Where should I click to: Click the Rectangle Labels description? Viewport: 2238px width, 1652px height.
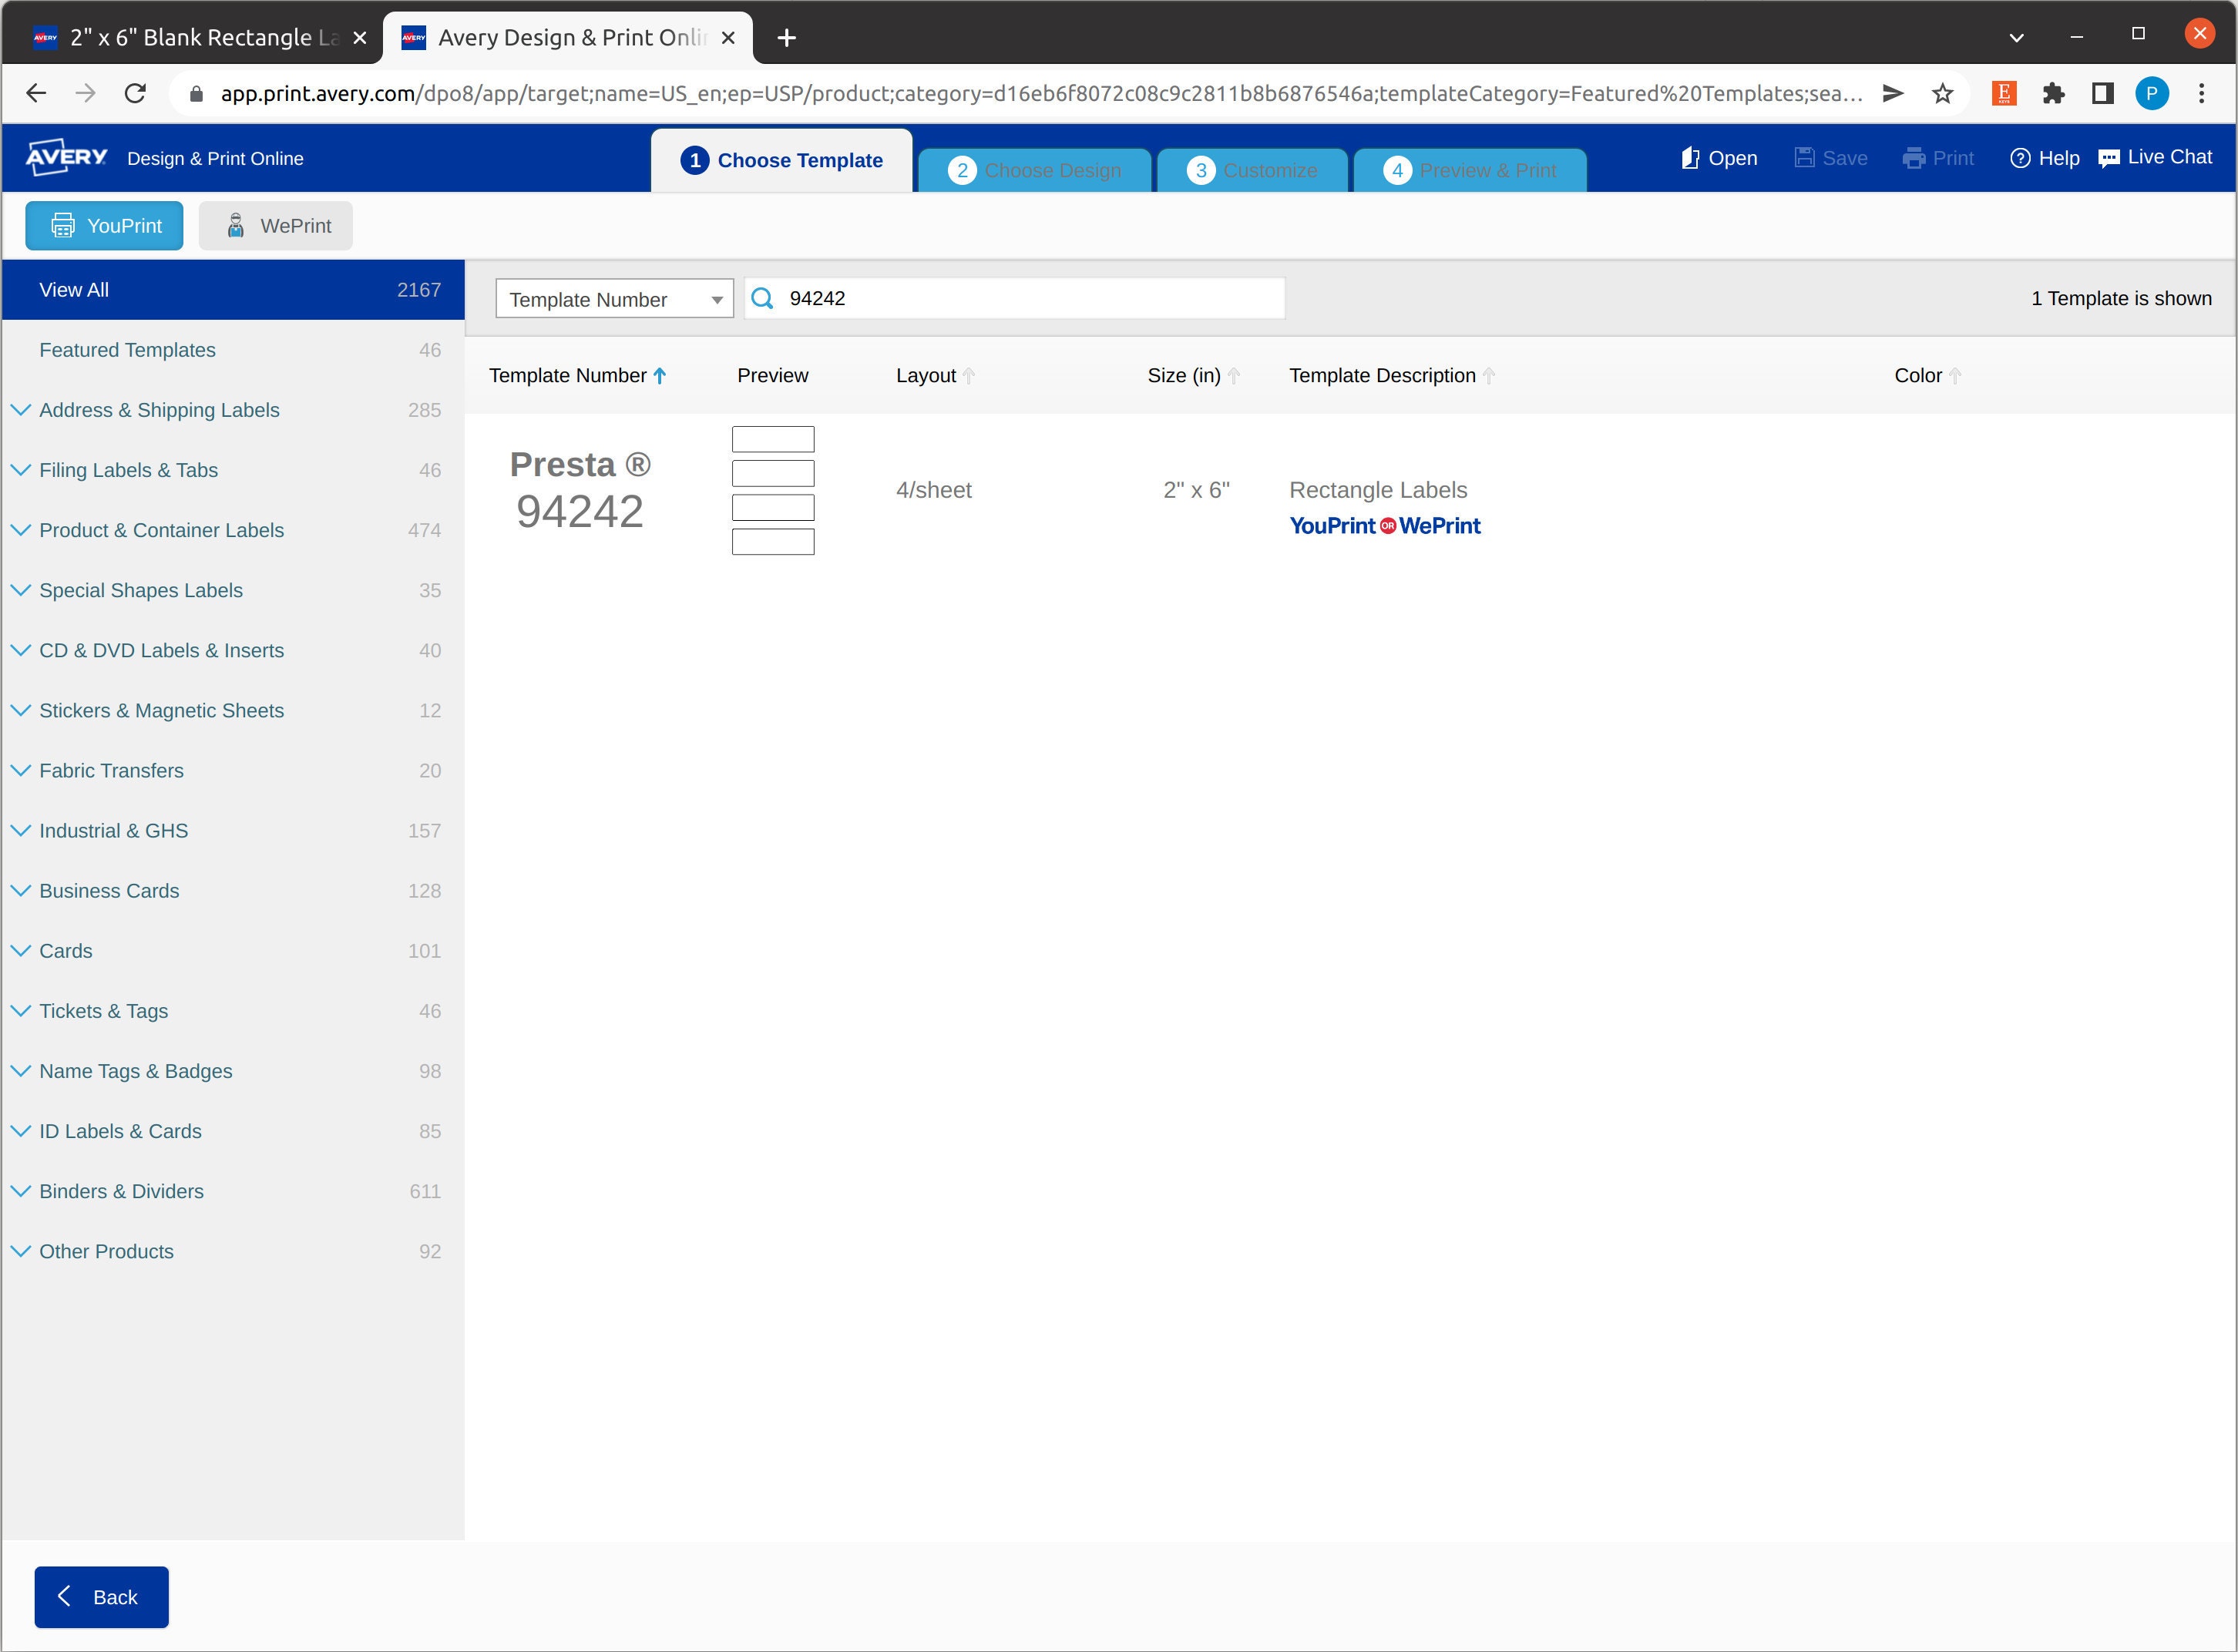tap(1378, 490)
